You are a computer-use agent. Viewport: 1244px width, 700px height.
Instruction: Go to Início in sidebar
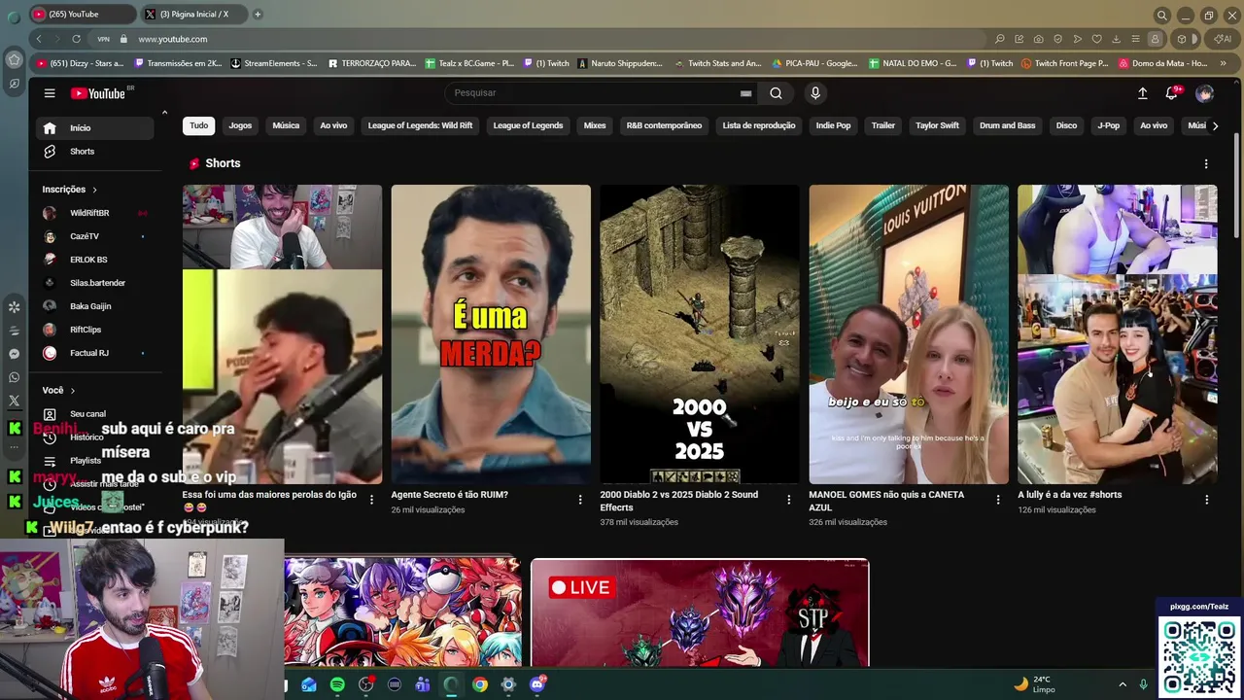point(96,128)
